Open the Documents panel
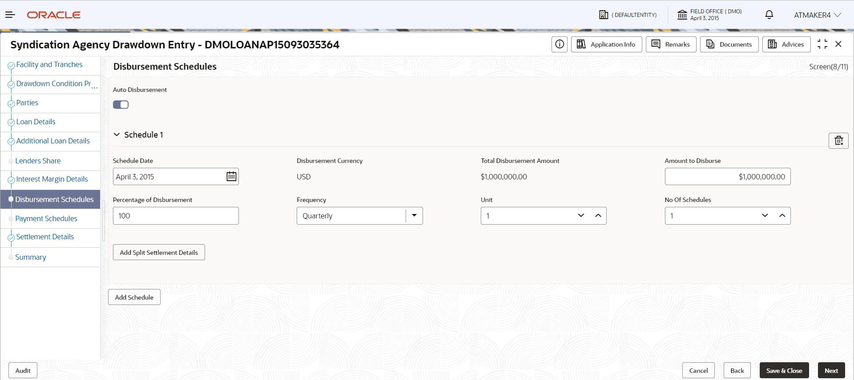 (729, 44)
